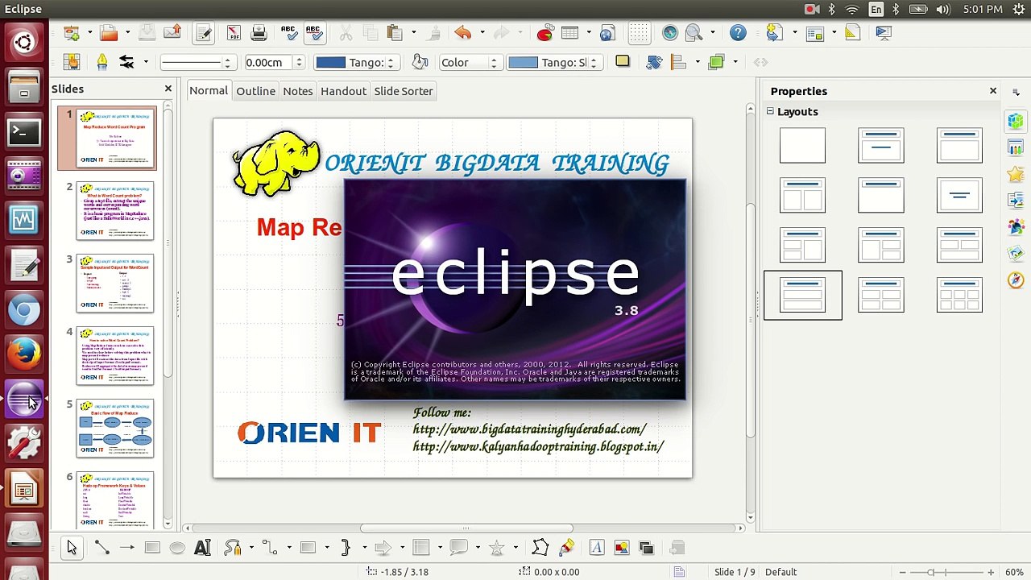The width and height of the screenshot is (1031, 580).
Task: Close the Slides panel
Action: (x=168, y=89)
